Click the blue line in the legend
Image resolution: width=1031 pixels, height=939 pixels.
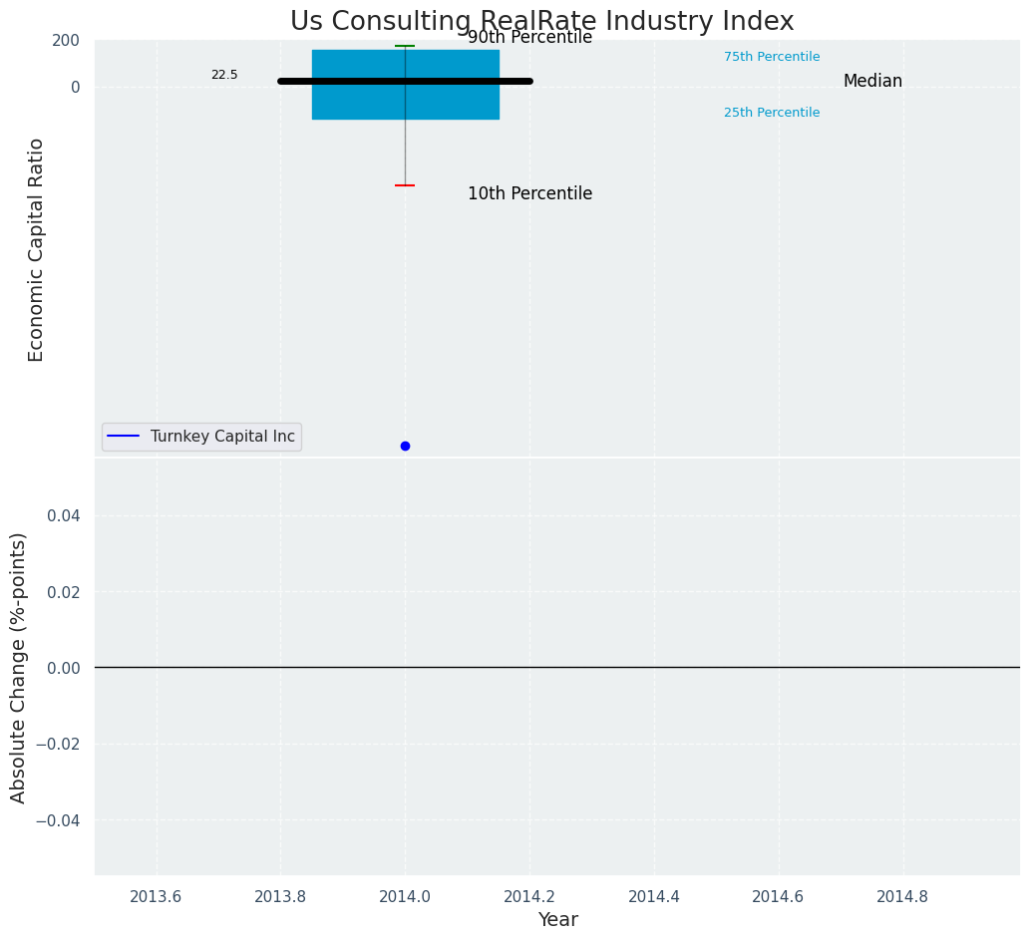(x=123, y=437)
